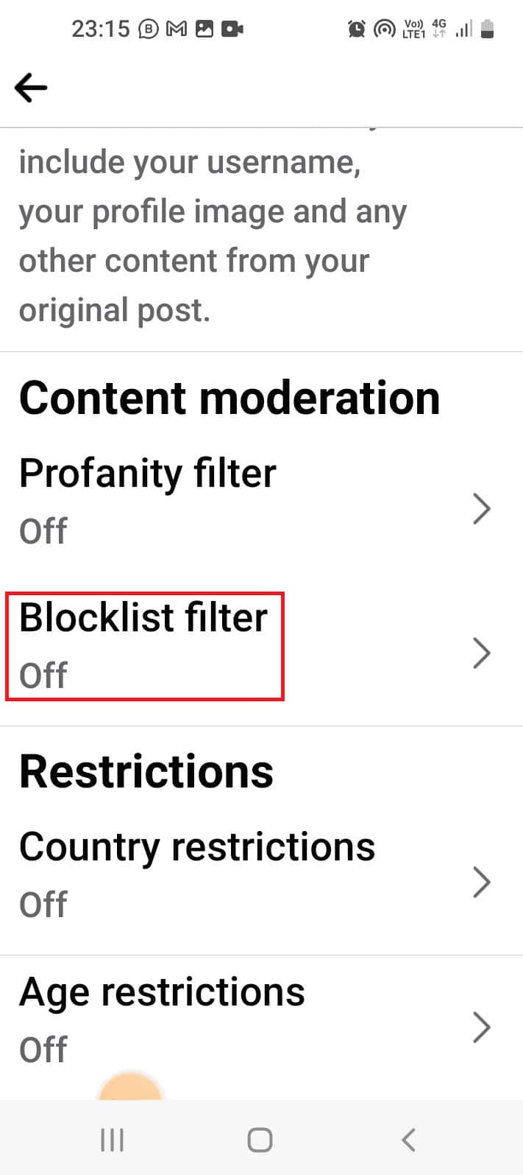Expand Age restrictions with the arrow
The width and height of the screenshot is (523, 1175).
(x=482, y=1026)
